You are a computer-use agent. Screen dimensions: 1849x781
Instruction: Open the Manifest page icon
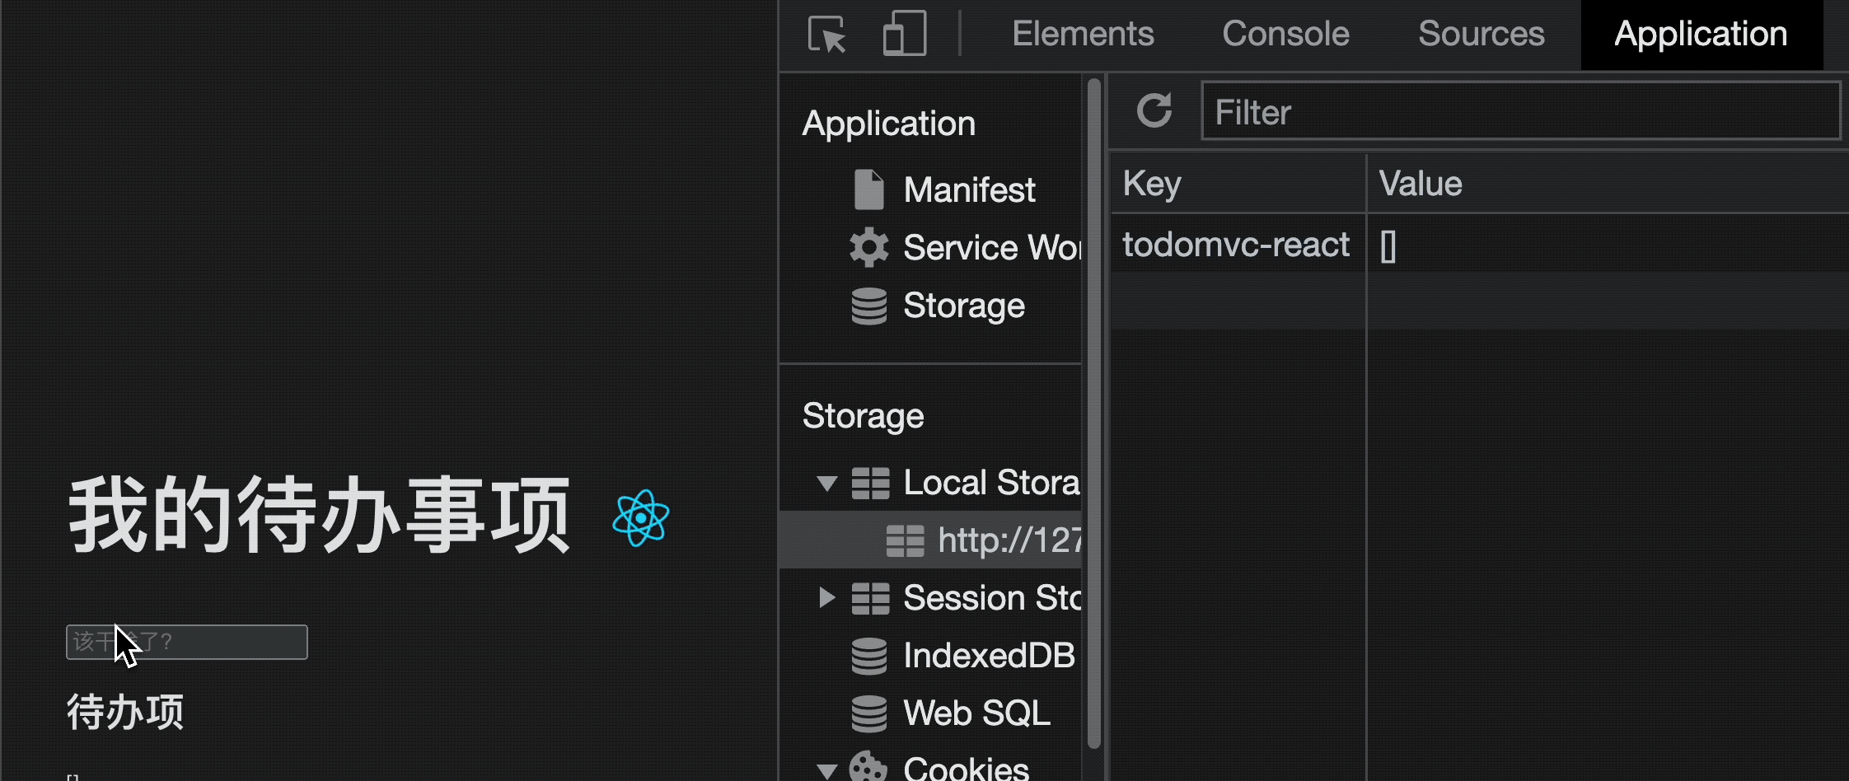tap(868, 189)
